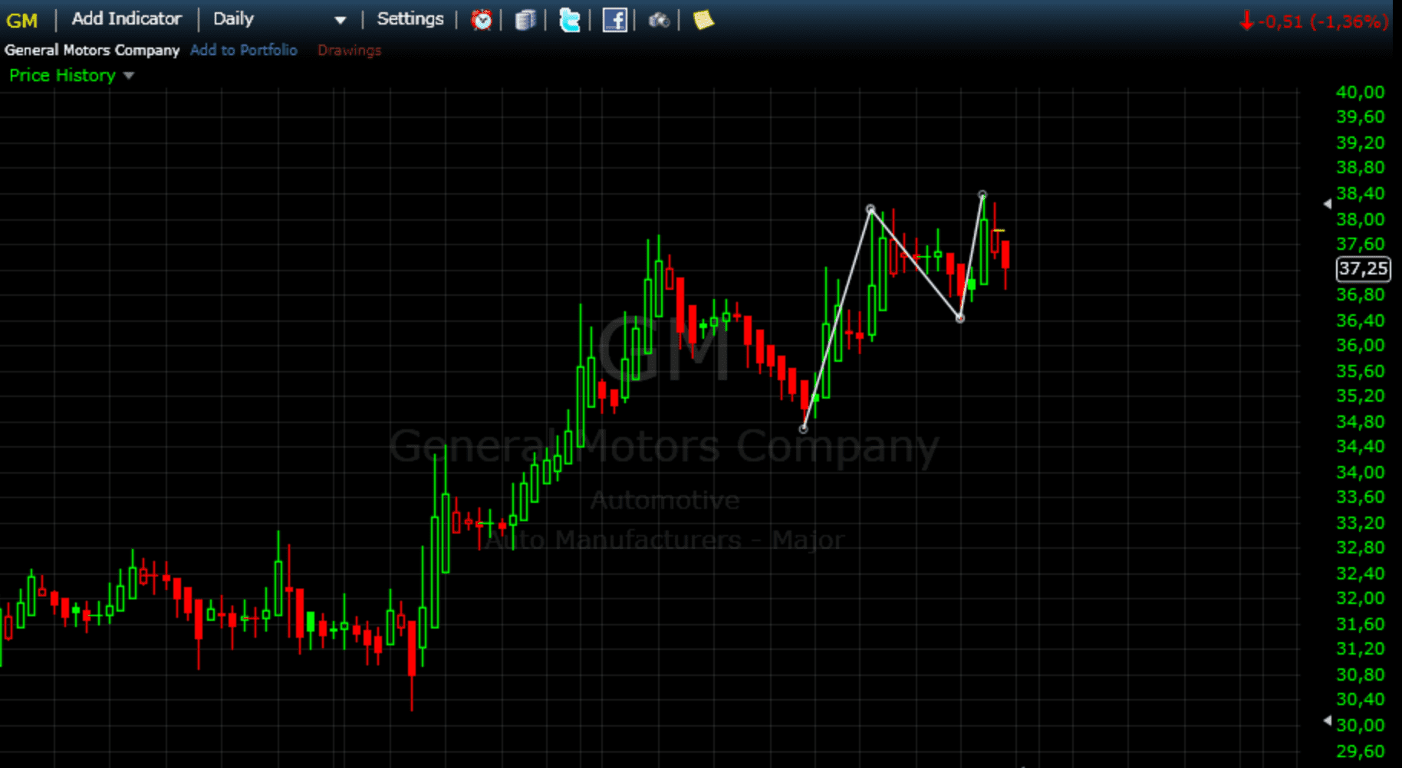Click the 34,00 price axis label

pos(1360,472)
